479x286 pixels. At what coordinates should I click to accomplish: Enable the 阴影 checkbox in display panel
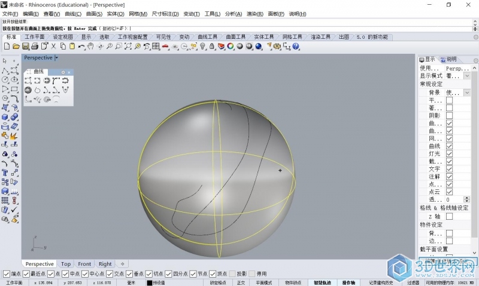pyautogui.click(x=449, y=115)
